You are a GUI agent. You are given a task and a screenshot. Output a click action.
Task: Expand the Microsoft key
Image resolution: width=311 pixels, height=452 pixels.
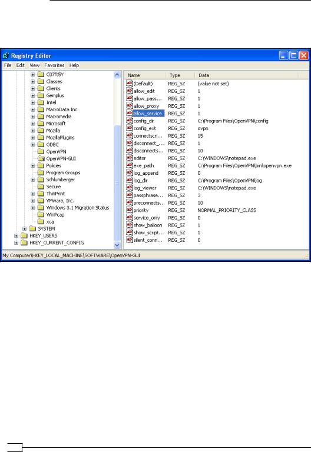click(33, 124)
